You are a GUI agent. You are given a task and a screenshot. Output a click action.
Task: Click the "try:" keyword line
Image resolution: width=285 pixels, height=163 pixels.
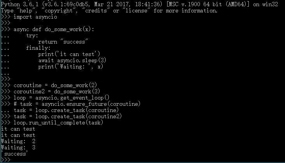coord(32,36)
